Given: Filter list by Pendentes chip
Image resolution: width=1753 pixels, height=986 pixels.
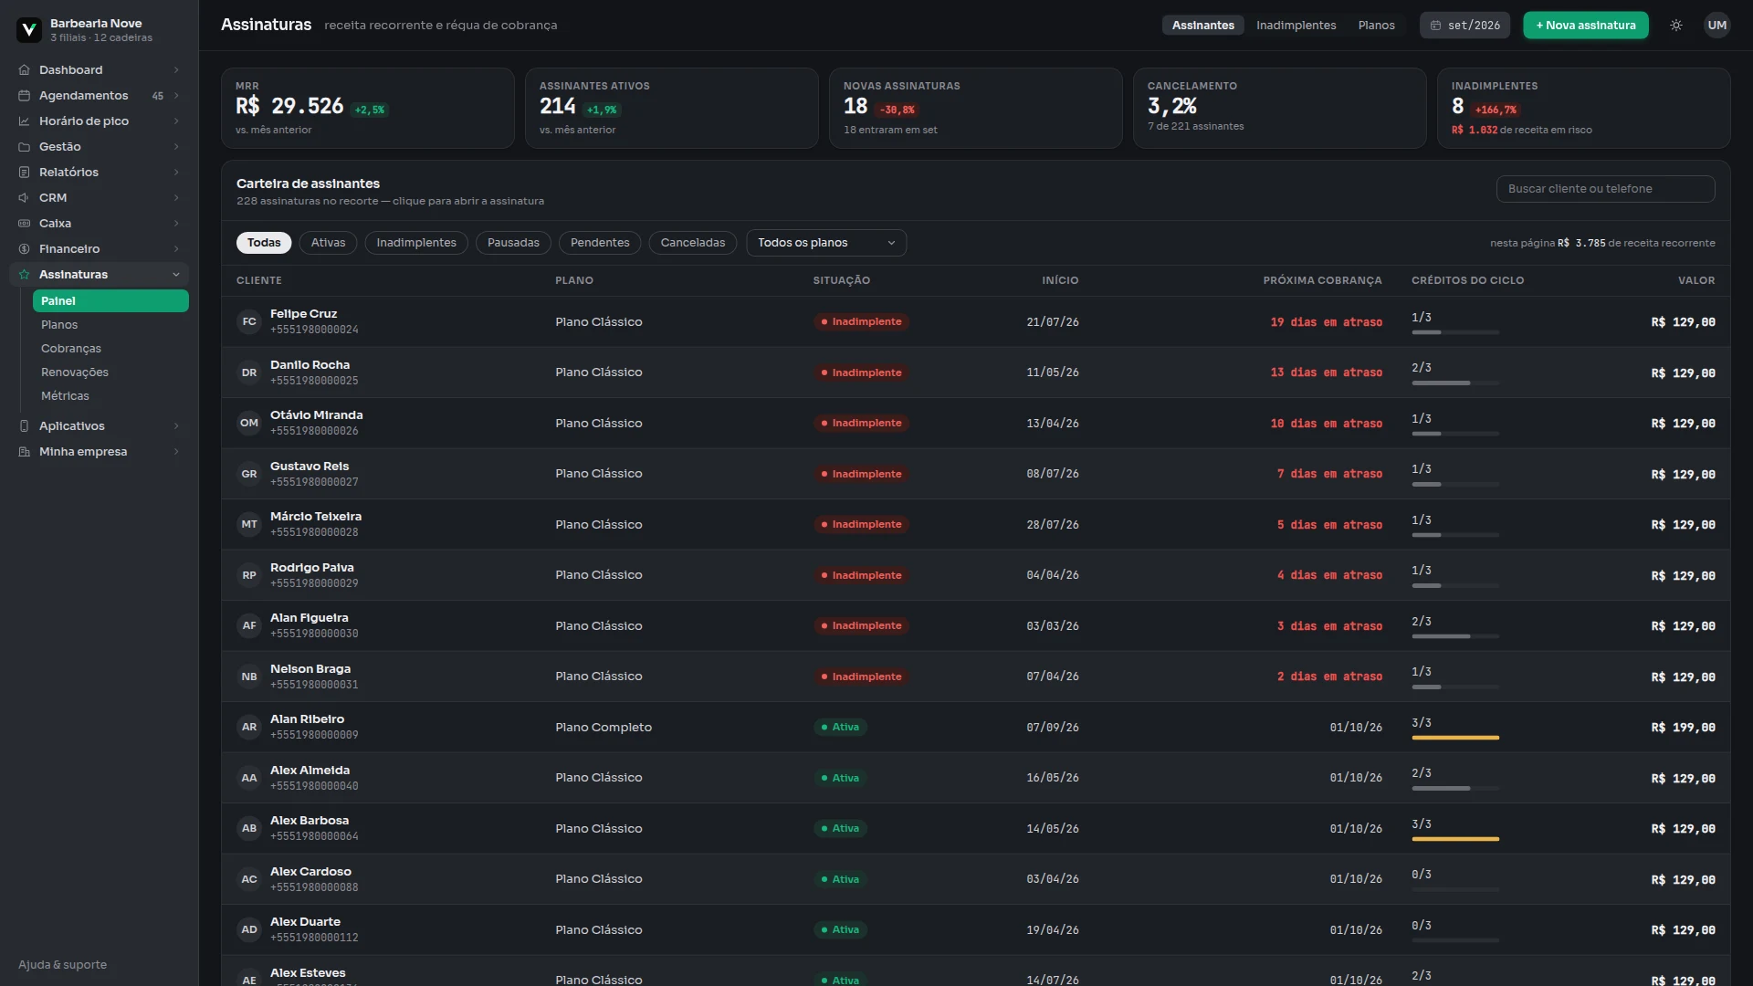Looking at the screenshot, I should pyautogui.click(x=600, y=243).
